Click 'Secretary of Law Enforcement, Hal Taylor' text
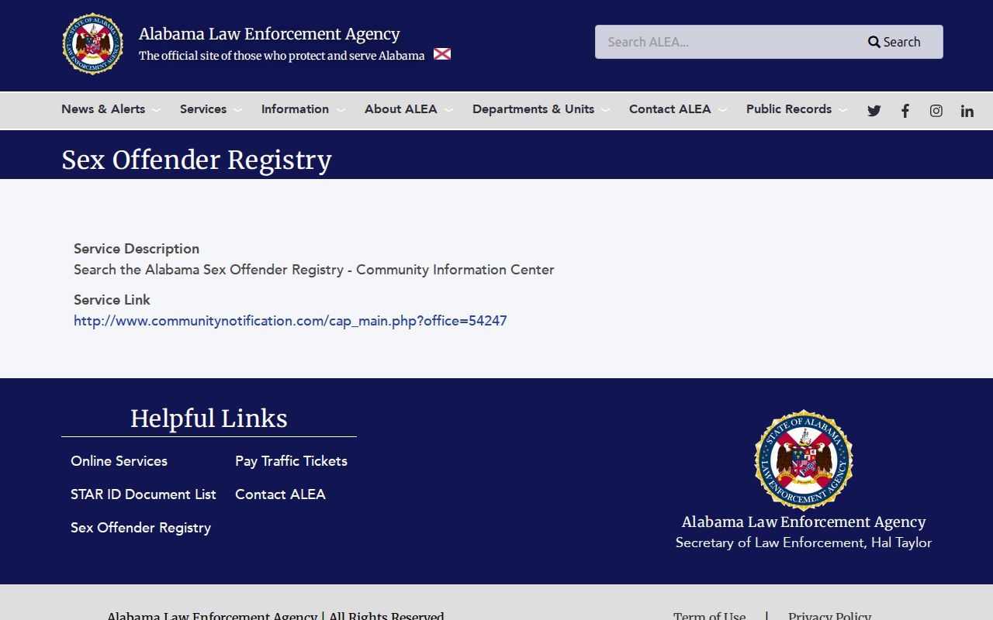The height and width of the screenshot is (620, 993). [804, 542]
